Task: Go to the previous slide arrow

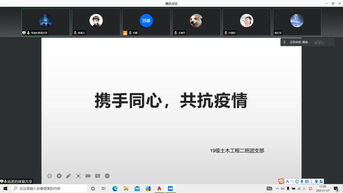Action: [50, 176]
